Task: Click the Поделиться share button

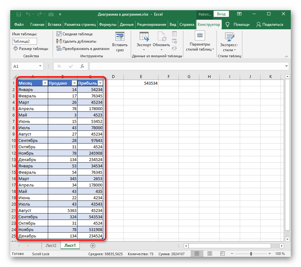Action: [270, 25]
